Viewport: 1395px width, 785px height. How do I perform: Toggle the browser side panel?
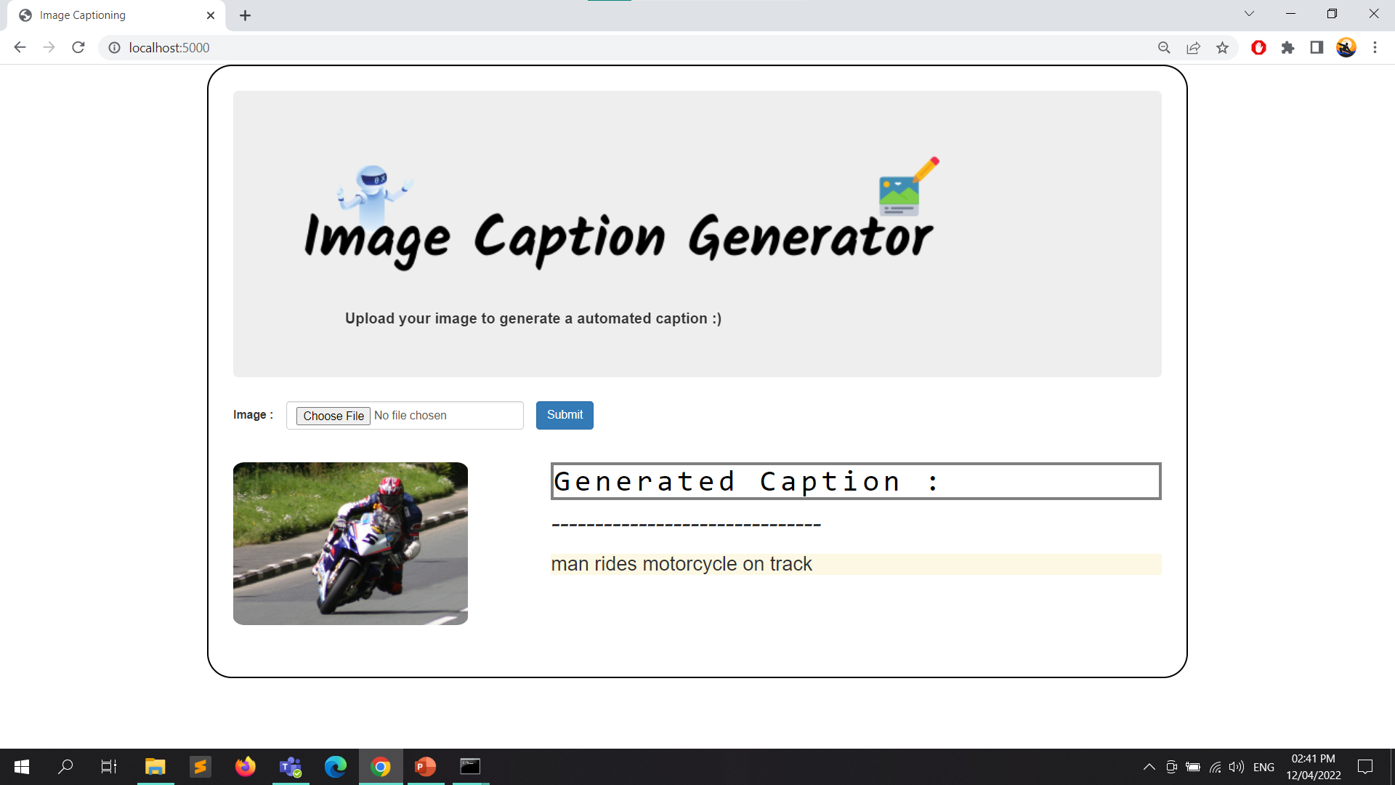[1317, 48]
